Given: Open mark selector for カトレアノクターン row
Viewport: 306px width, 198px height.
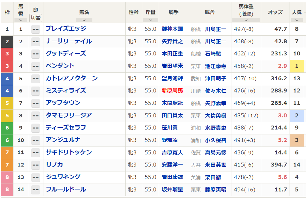Looking at the screenshot, I should [x=35, y=79].
